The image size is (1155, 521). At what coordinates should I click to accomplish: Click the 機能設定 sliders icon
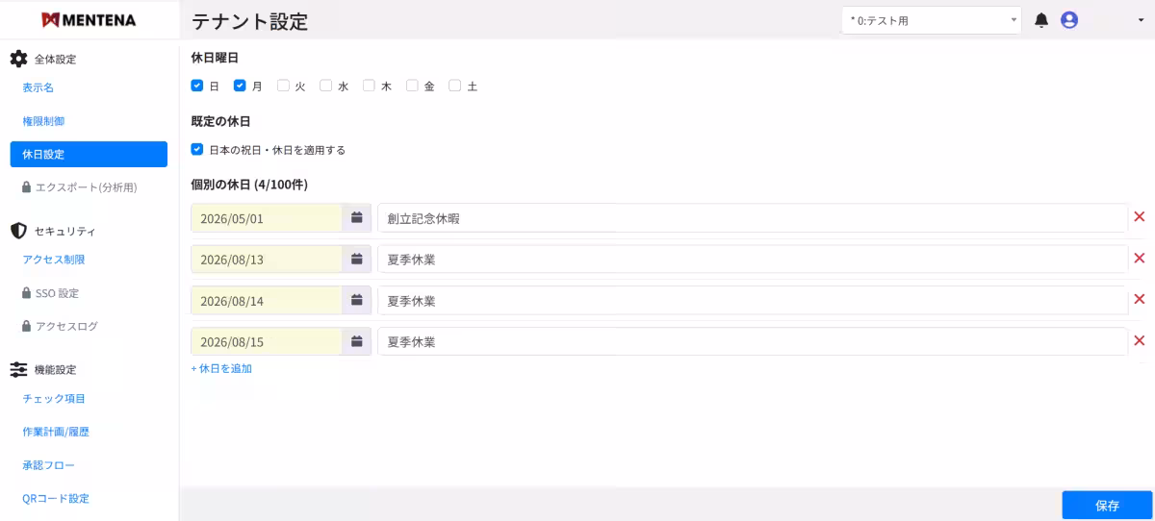18,369
